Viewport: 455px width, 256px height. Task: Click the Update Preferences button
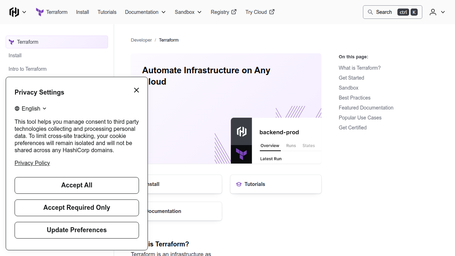tap(77, 230)
